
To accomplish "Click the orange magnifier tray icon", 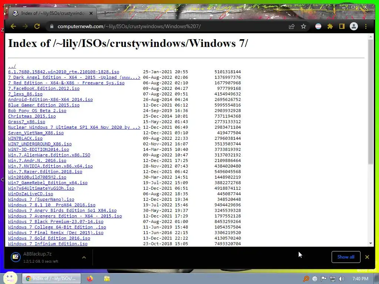I will point(306,279).
